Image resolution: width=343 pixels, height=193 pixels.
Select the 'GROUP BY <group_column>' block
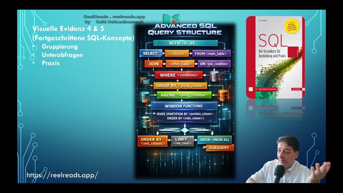point(180,86)
